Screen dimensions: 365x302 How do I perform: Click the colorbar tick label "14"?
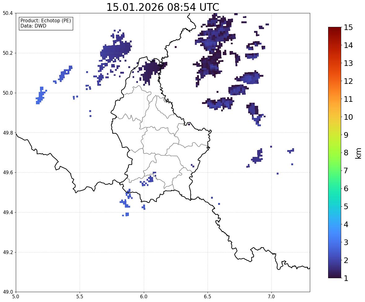point(348,45)
